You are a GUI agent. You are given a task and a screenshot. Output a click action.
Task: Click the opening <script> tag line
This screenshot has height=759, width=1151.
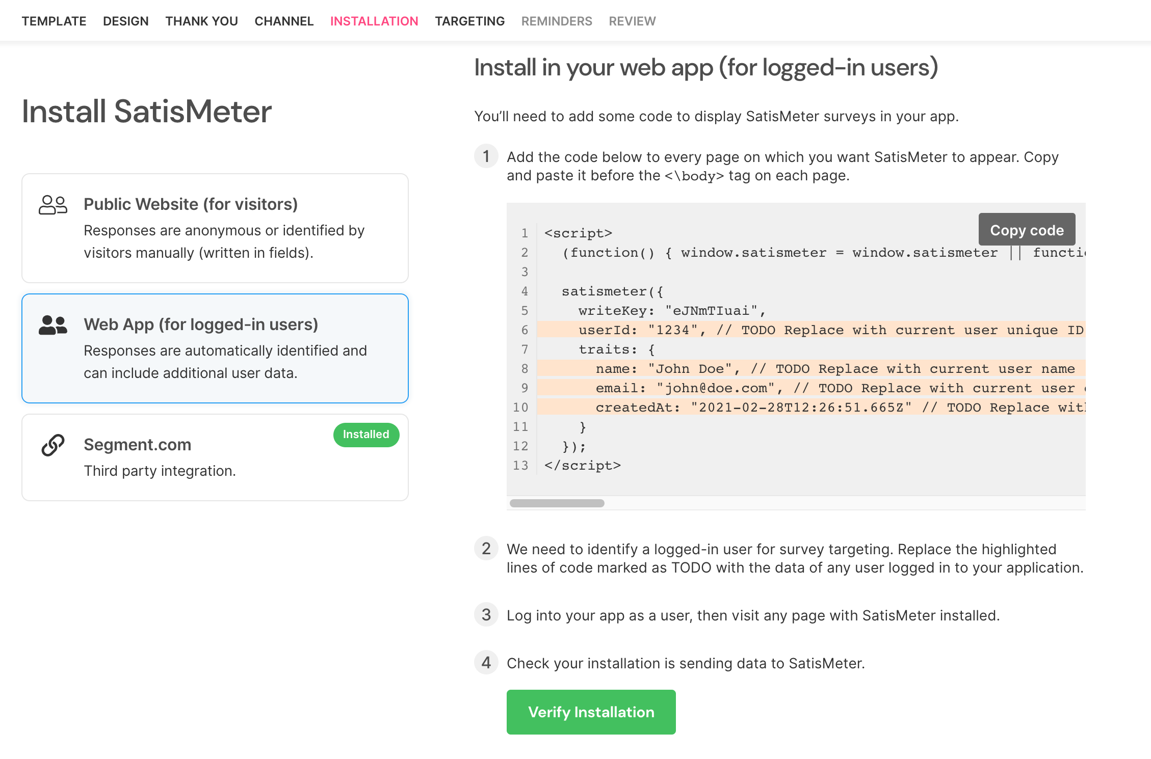pyautogui.click(x=578, y=233)
